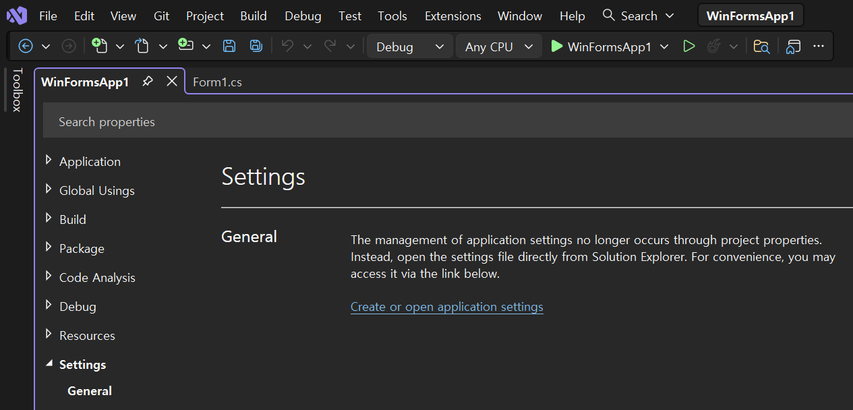
Task: Pin the WinFormsApp1 tab
Action: (x=148, y=82)
